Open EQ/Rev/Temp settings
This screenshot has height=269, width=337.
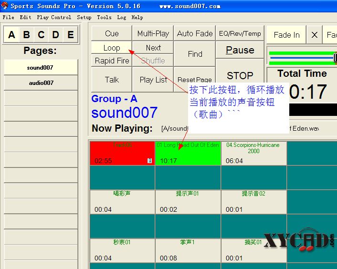[240, 33]
